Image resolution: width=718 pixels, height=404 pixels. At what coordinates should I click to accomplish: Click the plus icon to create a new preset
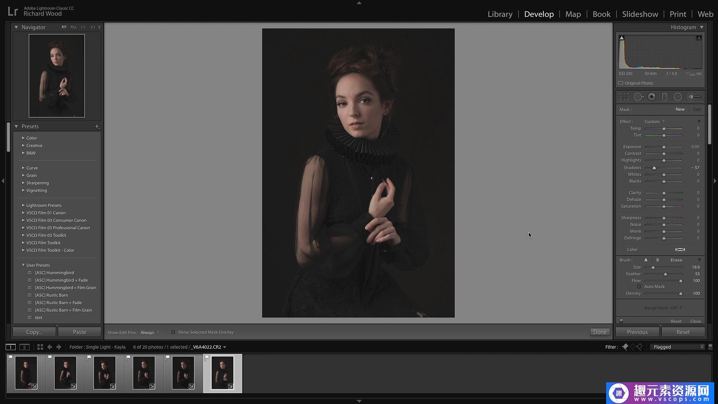[x=97, y=126]
